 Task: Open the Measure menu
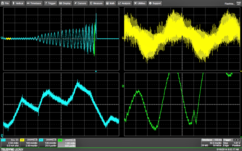[96, 3]
